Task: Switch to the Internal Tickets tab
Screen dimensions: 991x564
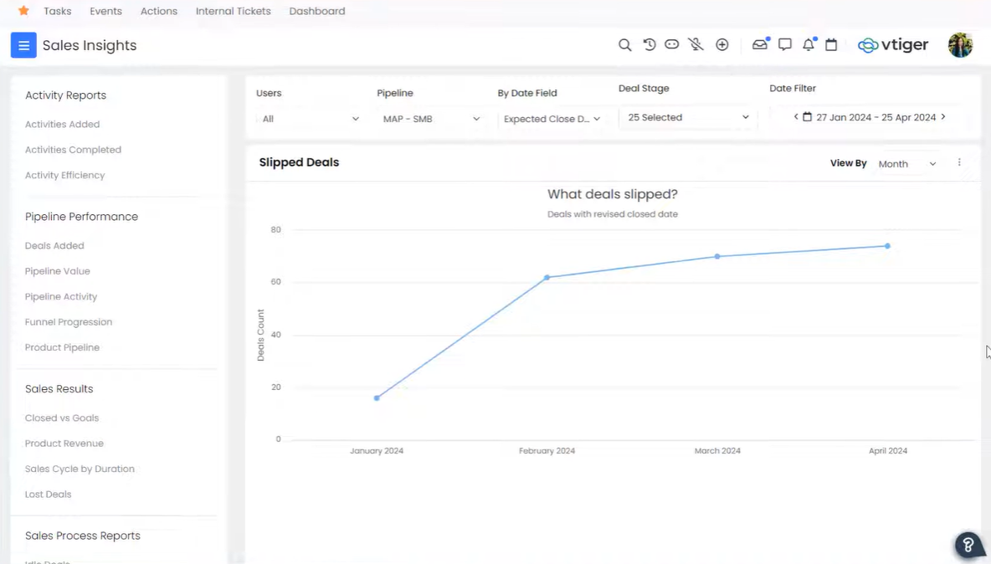Action: 233,11
